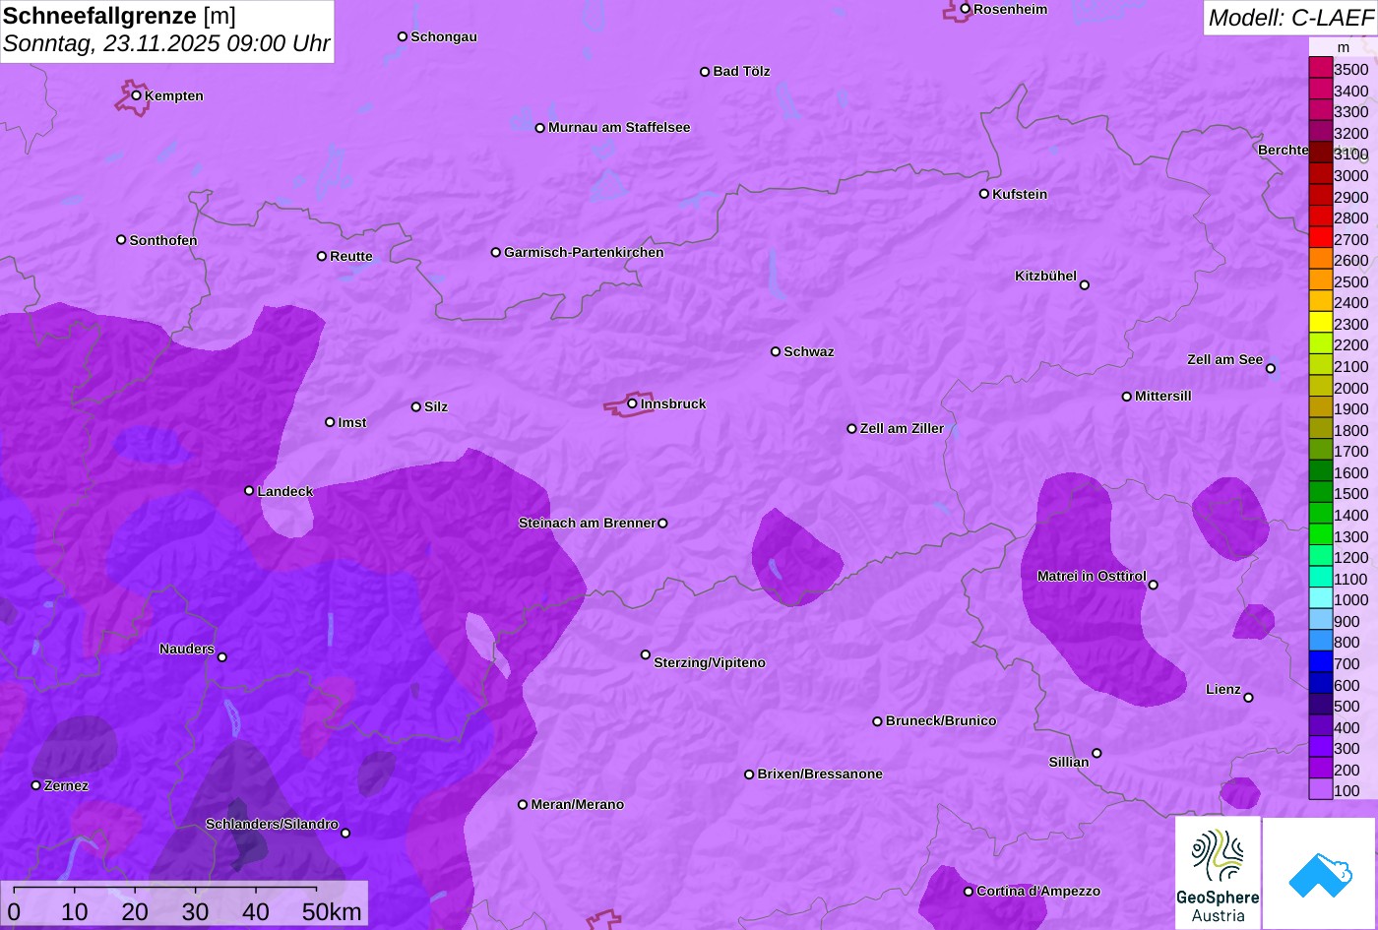Click the Silz map marker

[416, 406]
